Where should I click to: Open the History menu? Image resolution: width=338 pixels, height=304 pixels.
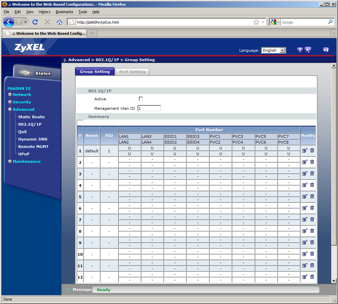pyautogui.click(x=45, y=12)
